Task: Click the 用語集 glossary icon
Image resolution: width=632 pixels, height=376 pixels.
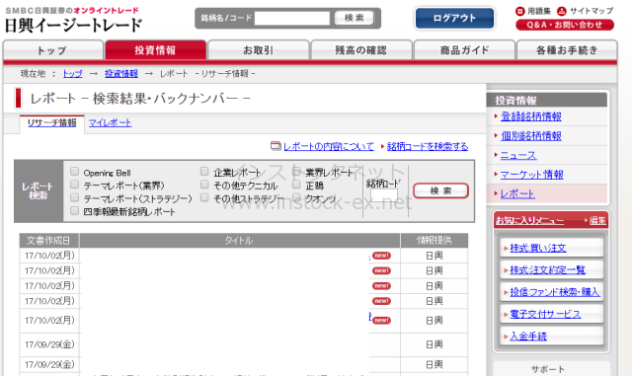Action: pyautogui.click(x=520, y=11)
